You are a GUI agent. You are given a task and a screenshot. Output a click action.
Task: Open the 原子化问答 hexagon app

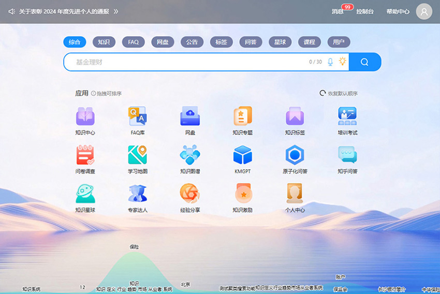tap(295, 155)
